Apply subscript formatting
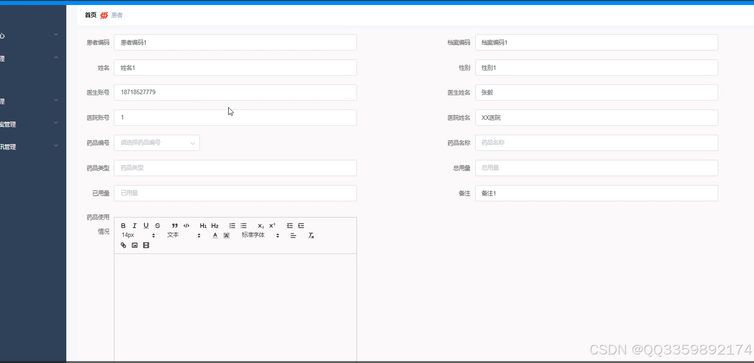 click(261, 226)
